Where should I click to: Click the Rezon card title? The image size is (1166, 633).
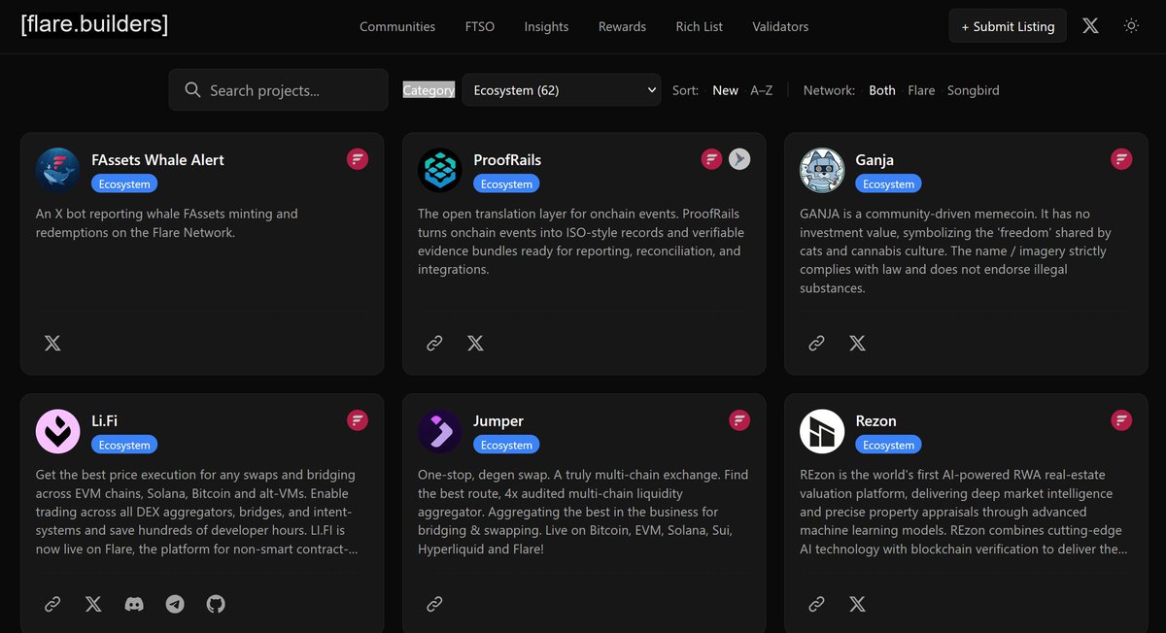pyautogui.click(x=875, y=420)
